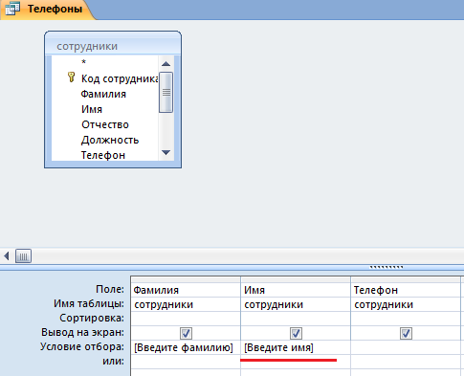Click the Вывод на экран: row label
Image resolution: width=464 pixels, height=376 pixels.
82,332
